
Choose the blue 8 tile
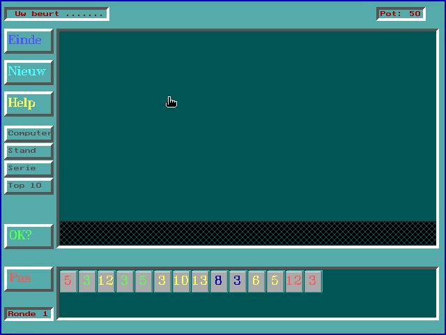[x=219, y=281]
